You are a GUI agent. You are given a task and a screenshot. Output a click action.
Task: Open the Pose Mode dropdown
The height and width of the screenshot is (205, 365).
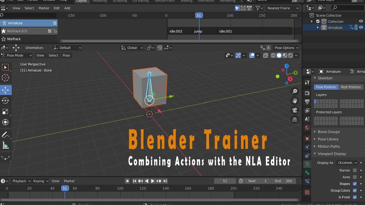pos(17,56)
